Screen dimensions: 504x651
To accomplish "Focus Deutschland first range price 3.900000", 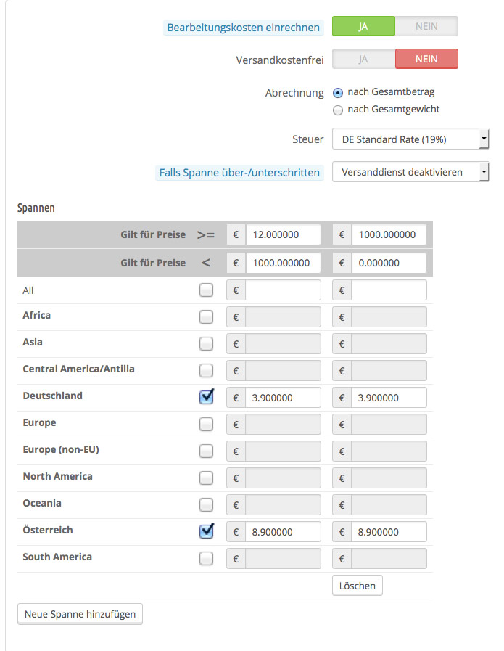I will tap(283, 398).
